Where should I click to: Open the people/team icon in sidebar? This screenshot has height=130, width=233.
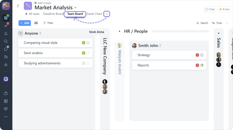(6, 57)
